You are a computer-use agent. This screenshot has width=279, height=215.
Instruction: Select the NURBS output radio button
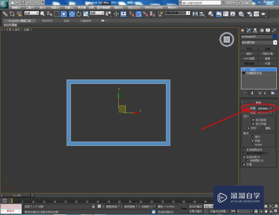(252, 145)
